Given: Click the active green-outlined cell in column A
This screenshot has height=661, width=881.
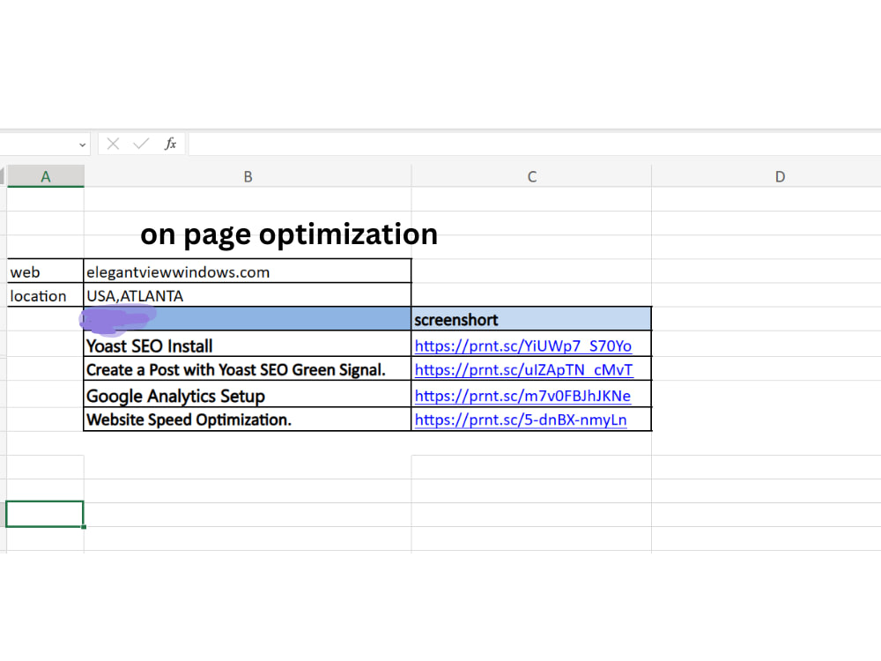Looking at the screenshot, I should pyautogui.click(x=45, y=514).
